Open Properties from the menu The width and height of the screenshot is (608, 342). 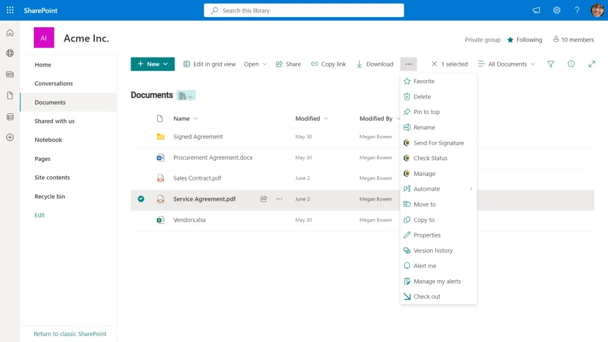pyautogui.click(x=438, y=235)
